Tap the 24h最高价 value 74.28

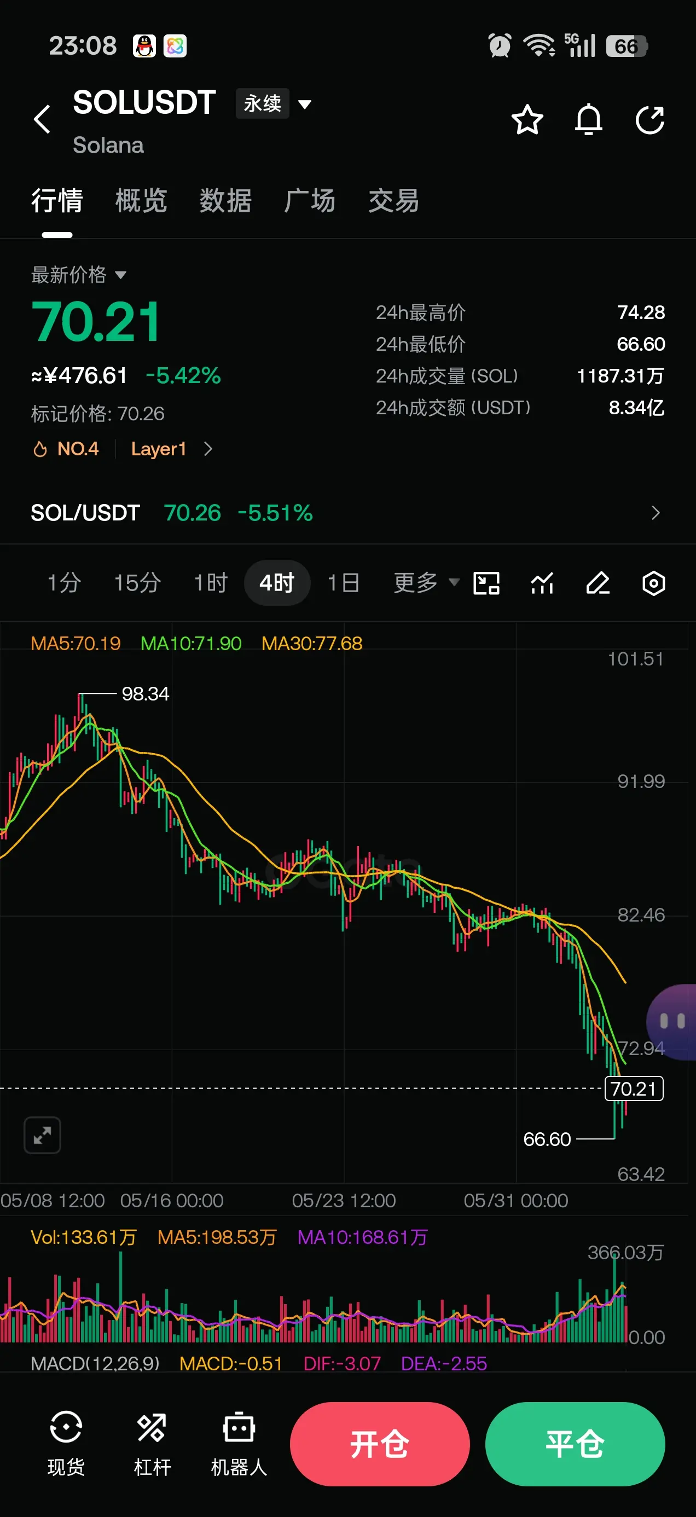(641, 312)
